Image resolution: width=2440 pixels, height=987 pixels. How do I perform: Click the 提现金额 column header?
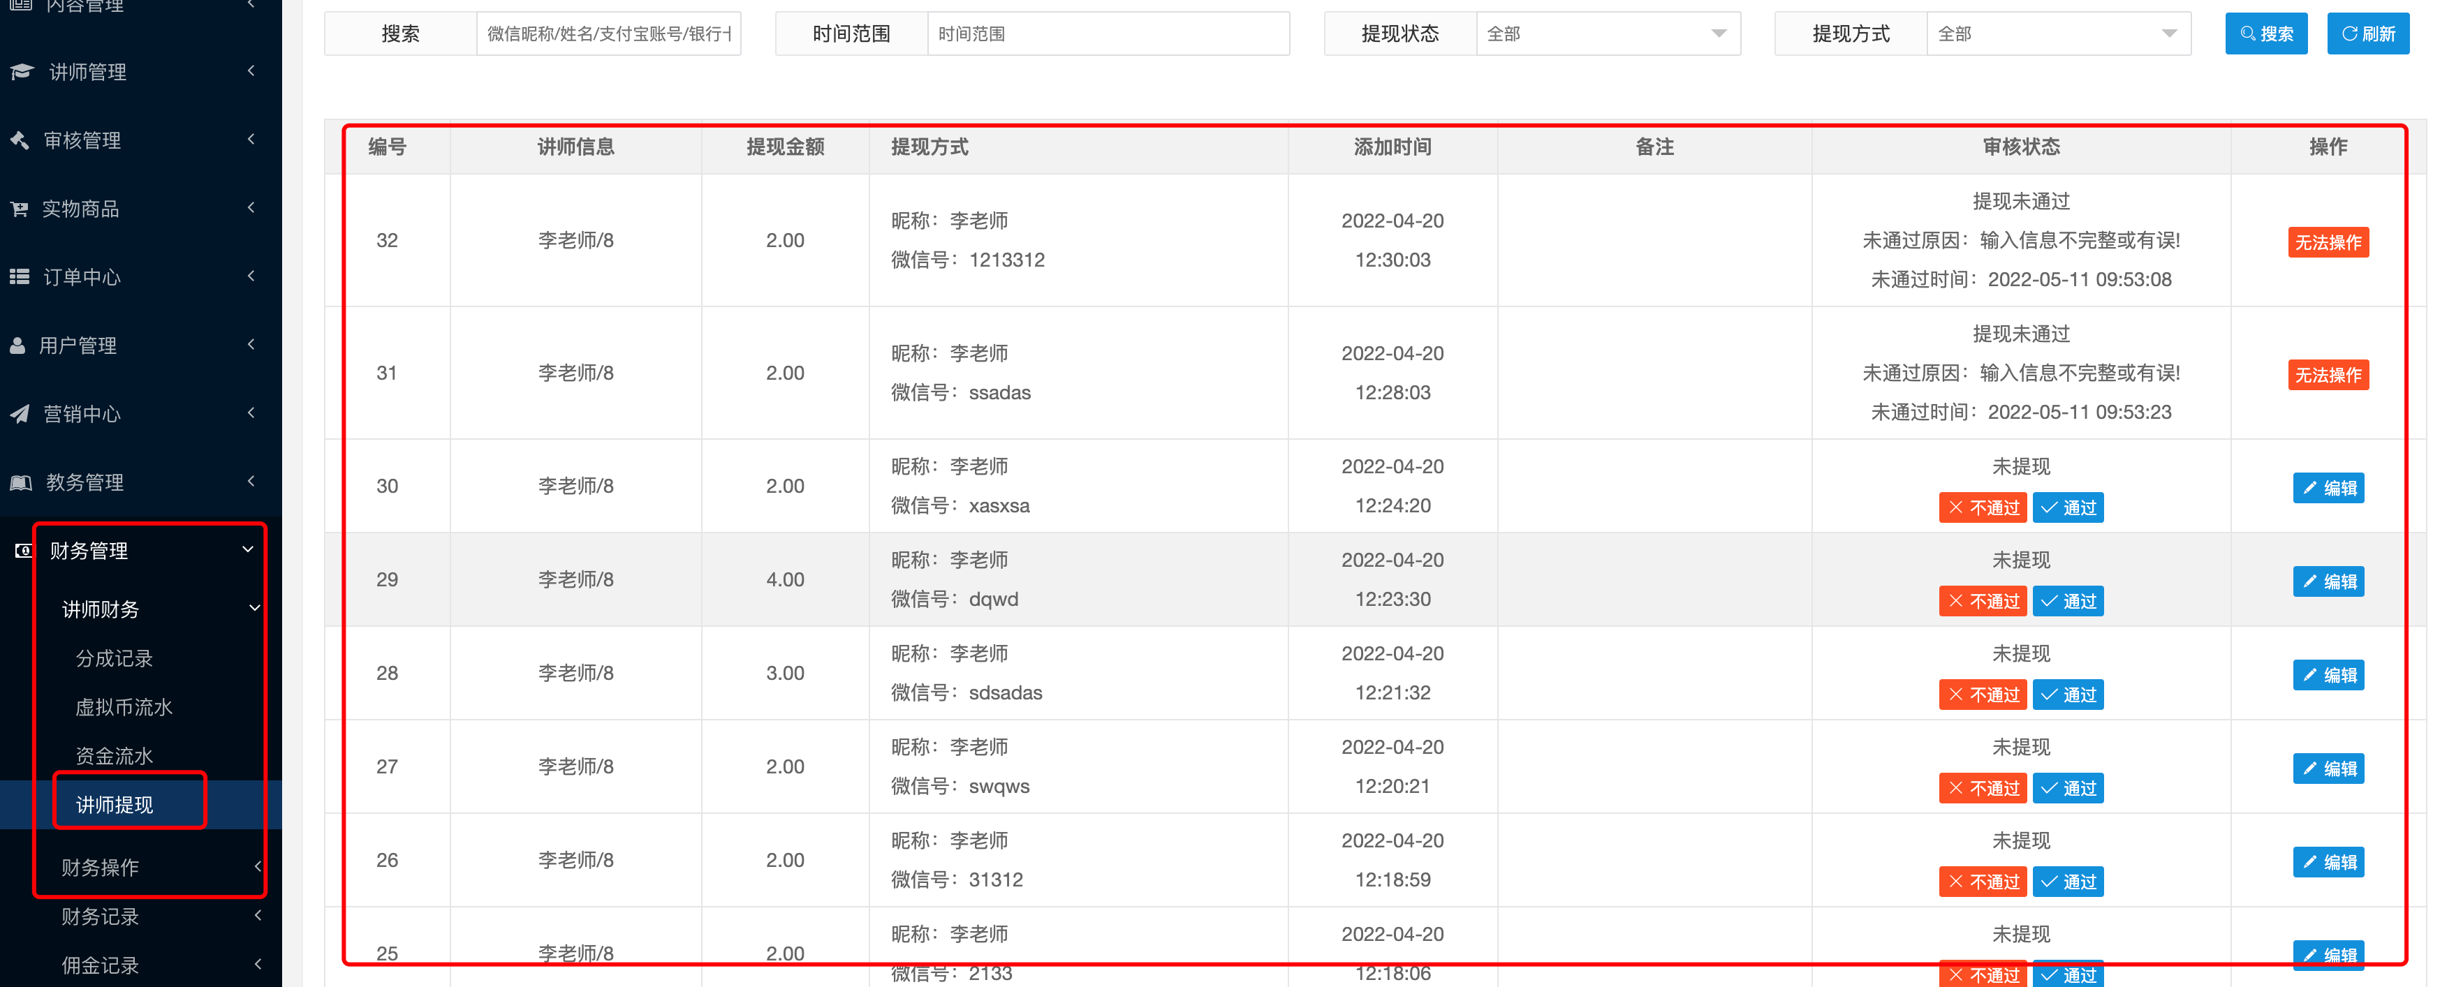click(x=785, y=147)
